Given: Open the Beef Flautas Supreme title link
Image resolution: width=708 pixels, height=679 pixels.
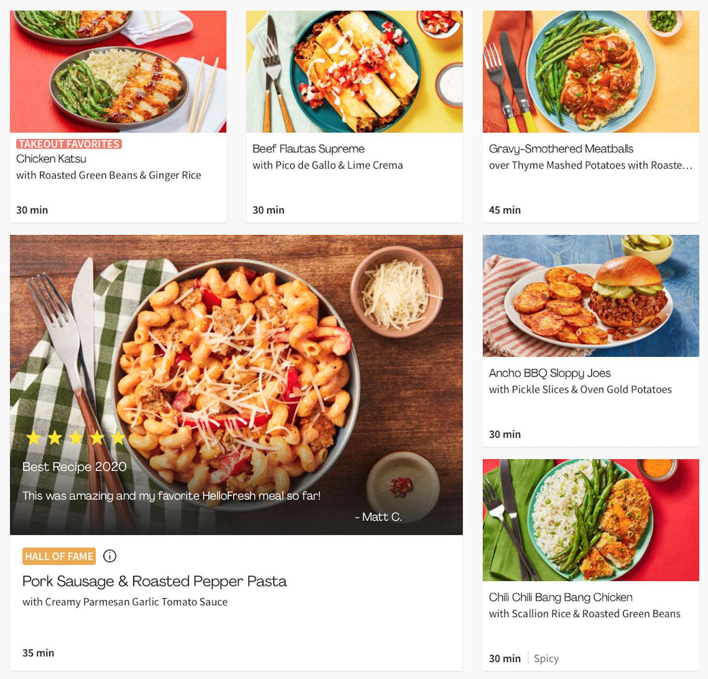Looking at the screenshot, I should (x=309, y=149).
